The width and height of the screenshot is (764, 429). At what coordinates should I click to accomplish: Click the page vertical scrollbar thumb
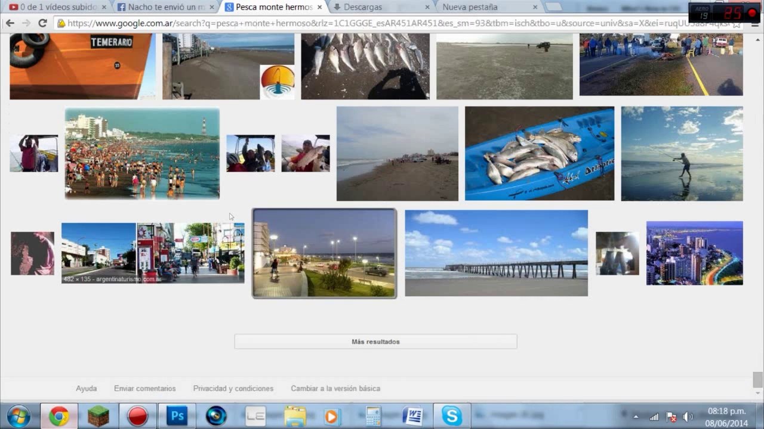click(x=757, y=380)
